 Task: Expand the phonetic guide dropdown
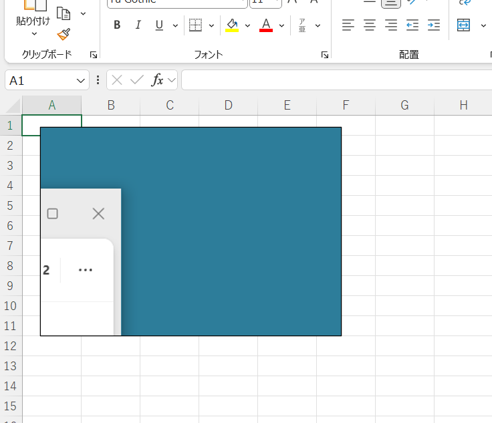[318, 25]
